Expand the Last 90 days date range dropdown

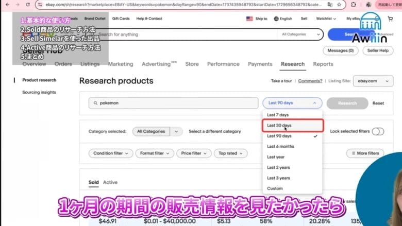pos(292,103)
